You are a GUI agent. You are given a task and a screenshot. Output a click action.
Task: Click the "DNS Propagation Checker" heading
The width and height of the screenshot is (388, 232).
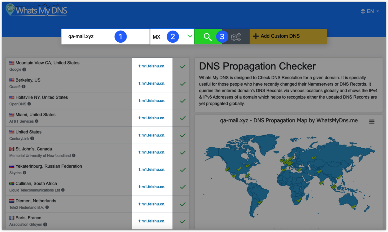tap(257, 66)
